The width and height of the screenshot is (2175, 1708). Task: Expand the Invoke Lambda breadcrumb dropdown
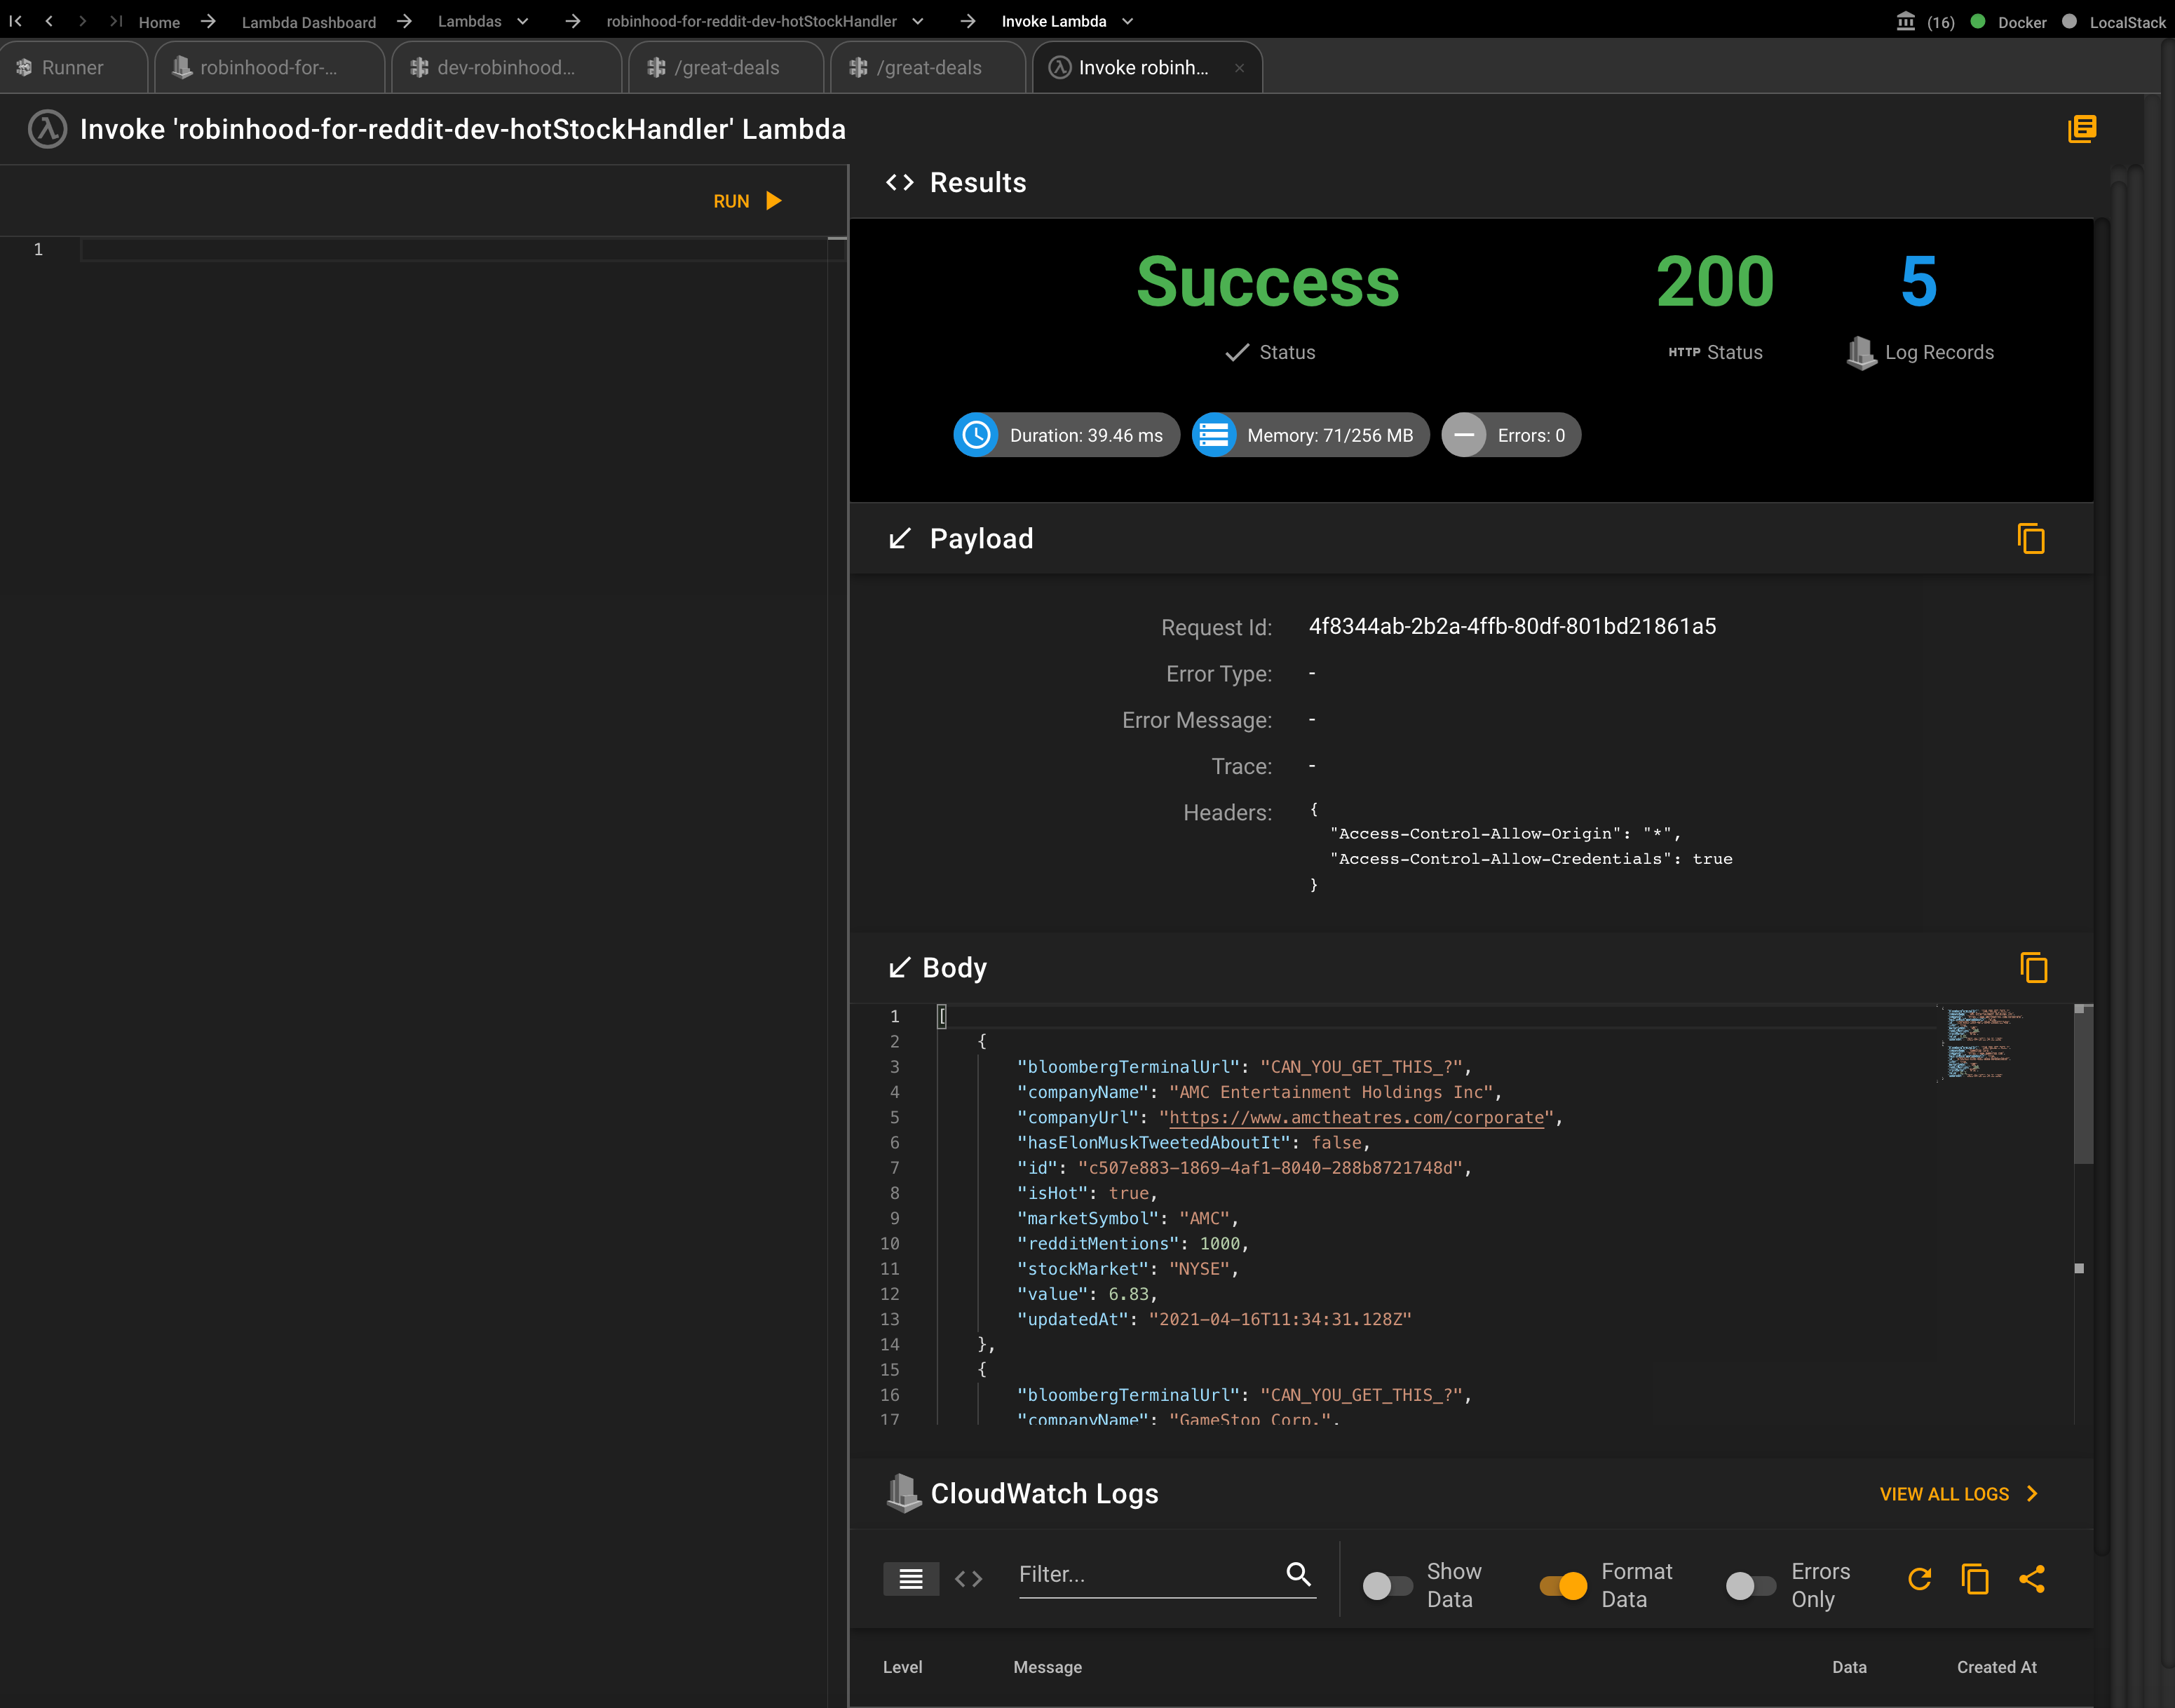(1128, 21)
